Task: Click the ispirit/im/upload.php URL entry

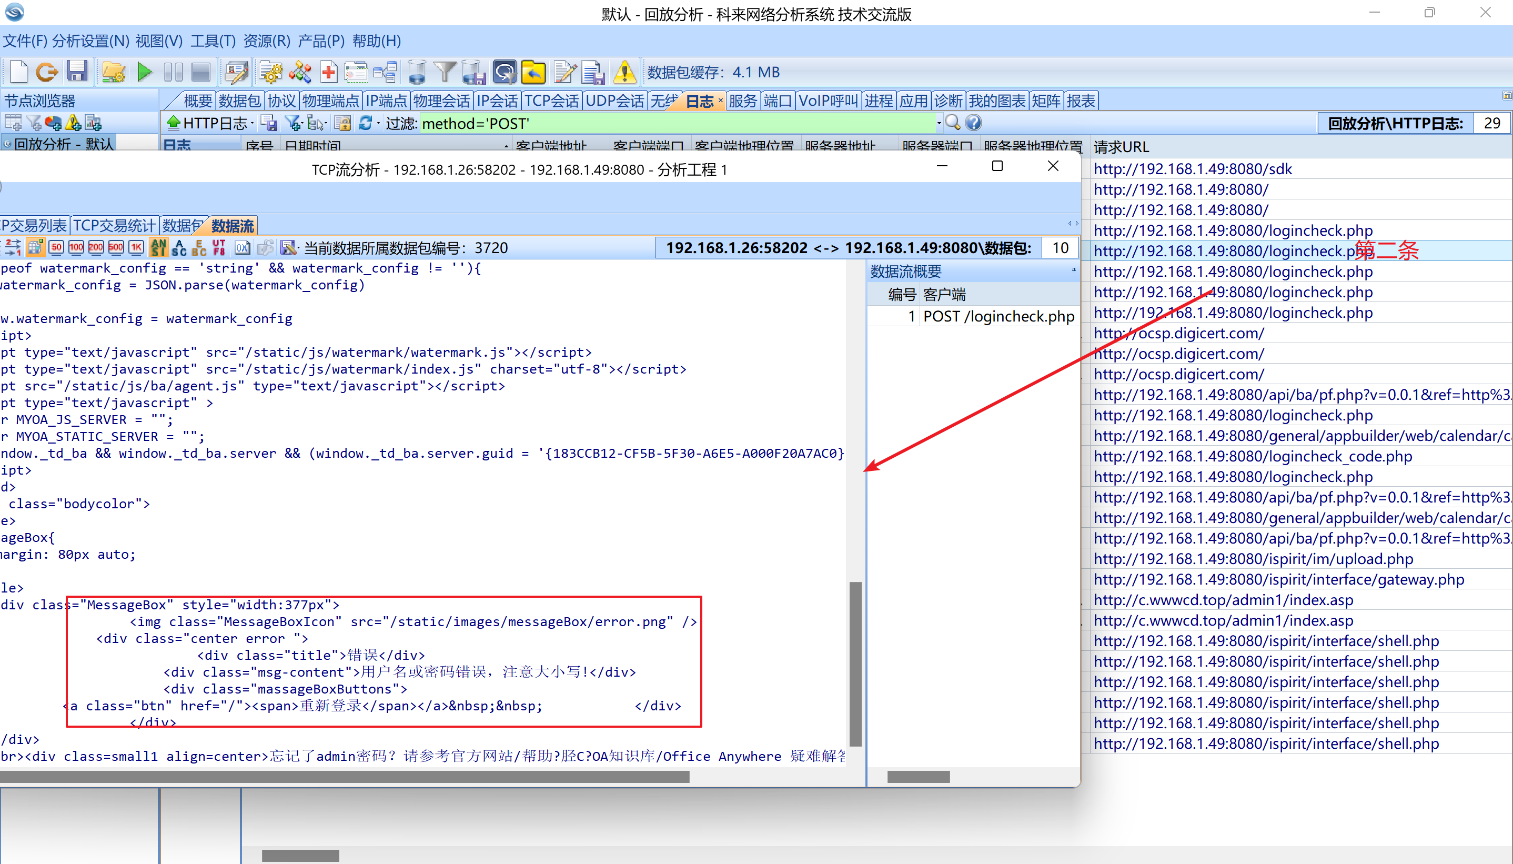Action: point(1253,559)
